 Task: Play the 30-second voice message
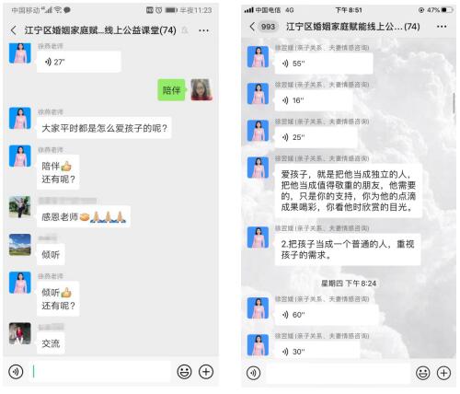[317, 352]
